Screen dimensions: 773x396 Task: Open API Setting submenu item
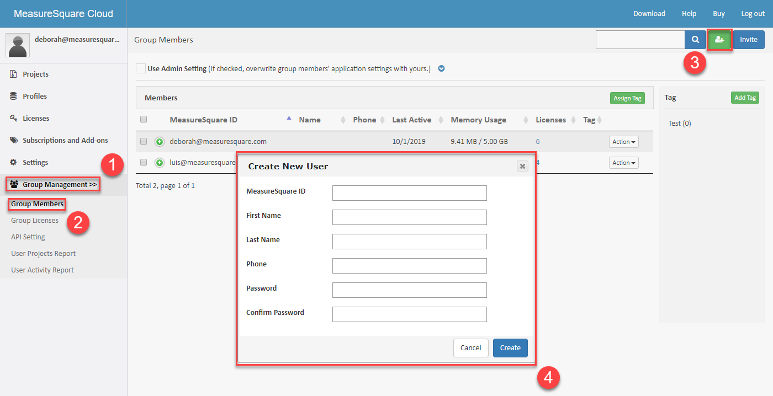28,237
